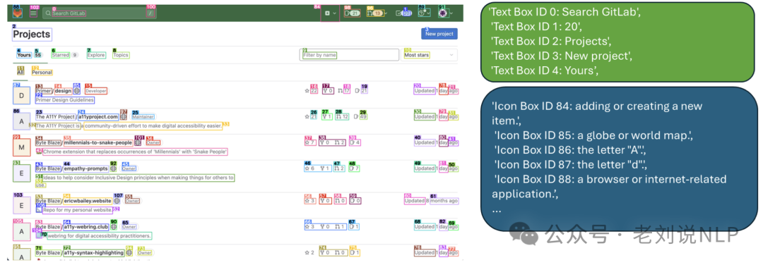The image size is (763, 265).
Task: Open the to-do list icon showing 20
Action: (x=404, y=13)
